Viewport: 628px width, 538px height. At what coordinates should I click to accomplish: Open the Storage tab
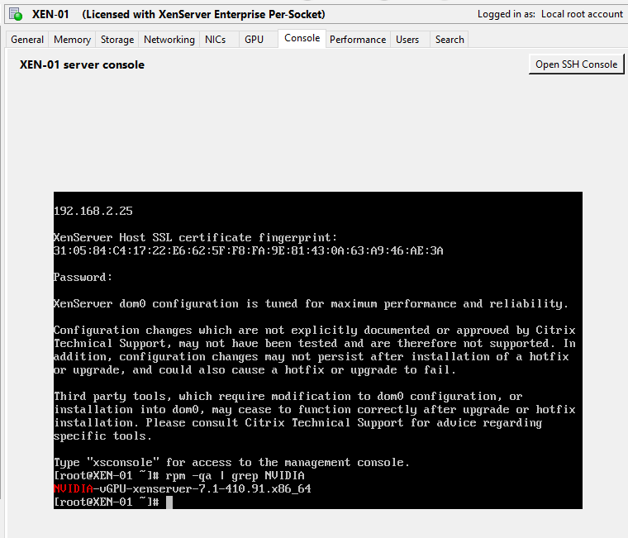point(117,40)
